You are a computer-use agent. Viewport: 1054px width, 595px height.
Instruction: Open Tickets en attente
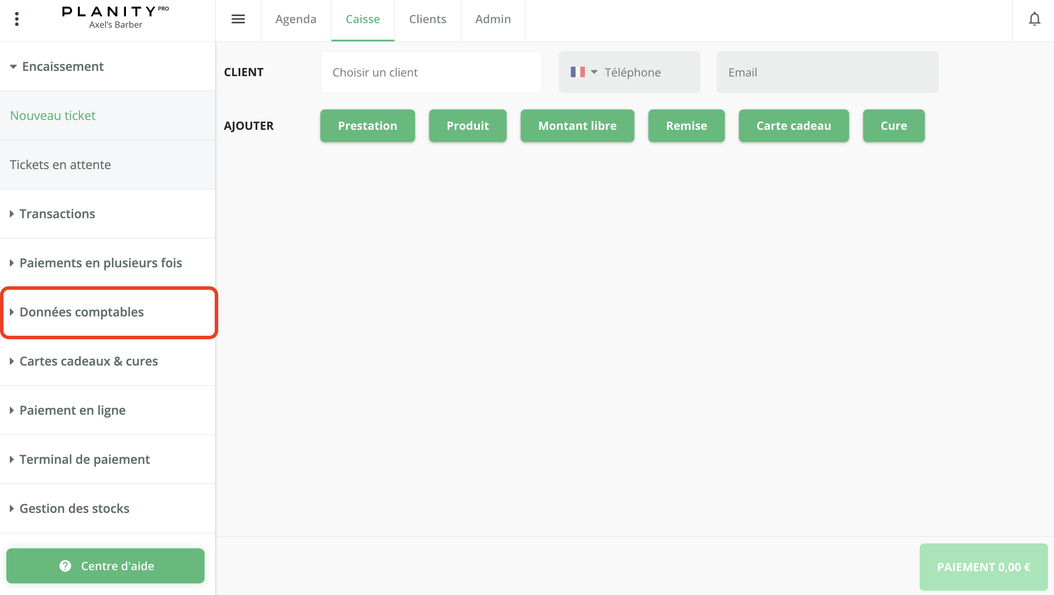click(x=60, y=165)
